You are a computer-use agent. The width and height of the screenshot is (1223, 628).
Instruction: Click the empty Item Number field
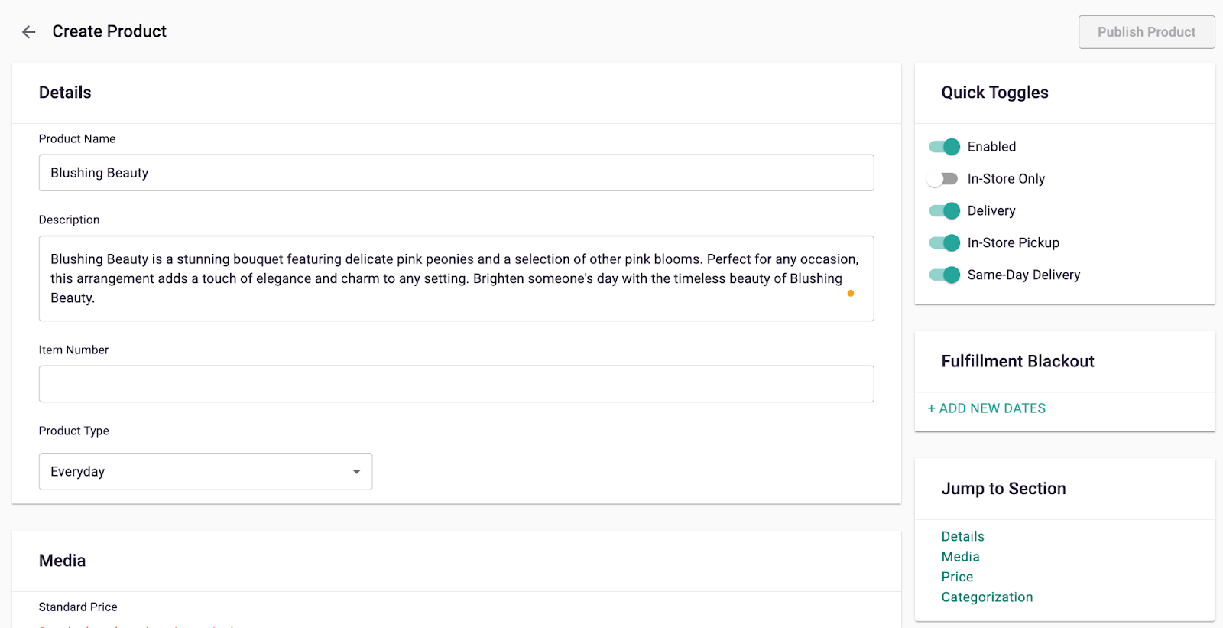coord(456,384)
